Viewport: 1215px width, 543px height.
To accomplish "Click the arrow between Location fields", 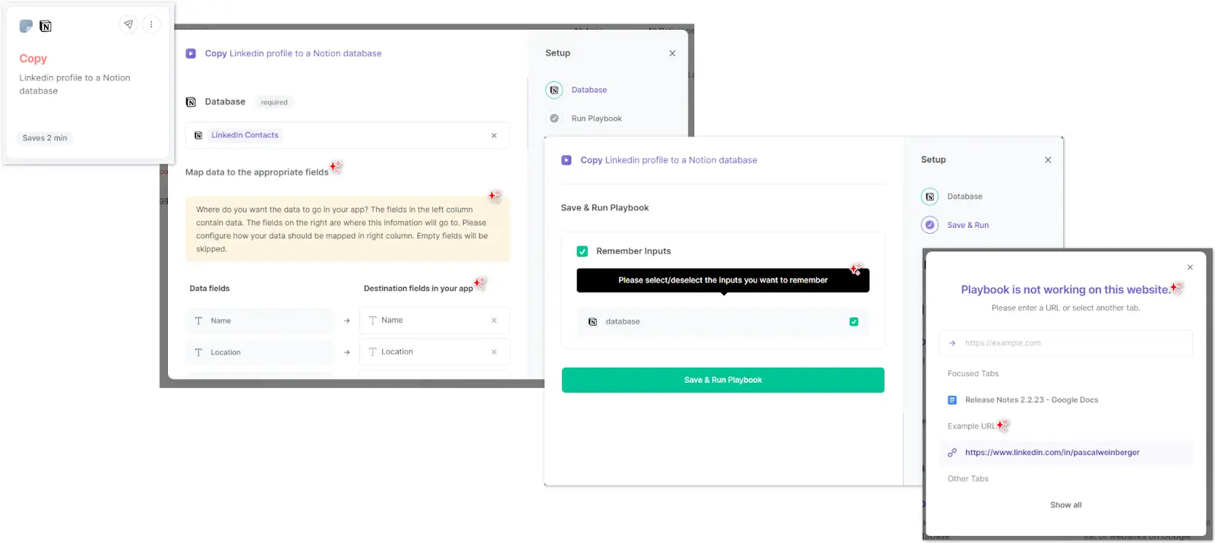I will (x=347, y=352).
